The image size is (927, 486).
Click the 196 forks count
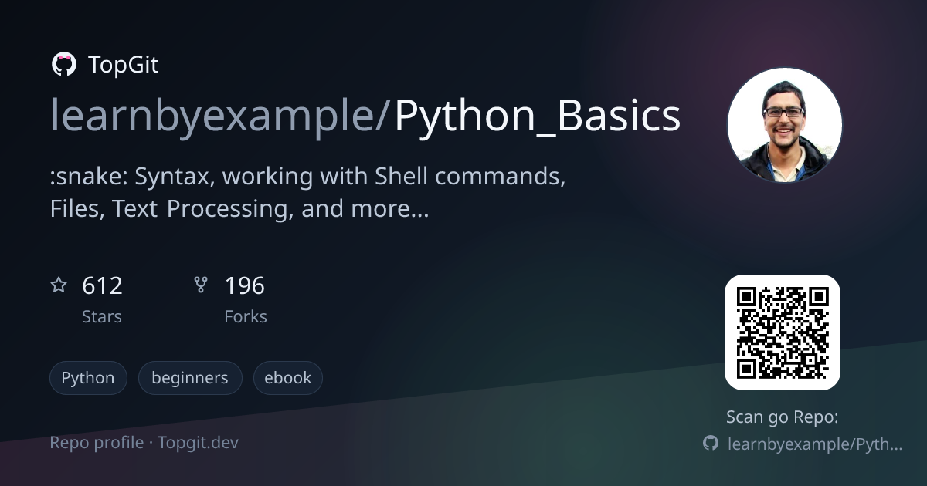pyautogui.click(x=244, y=286)
